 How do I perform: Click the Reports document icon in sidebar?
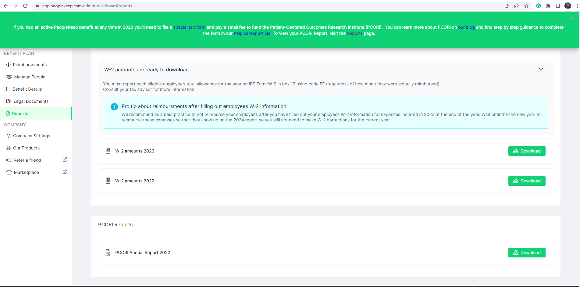8,113
